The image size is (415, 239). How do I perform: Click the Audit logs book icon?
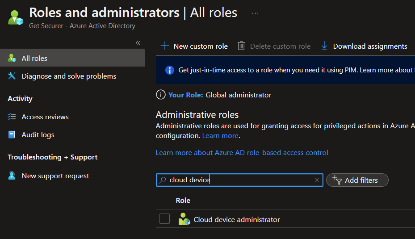click(12, 135)
